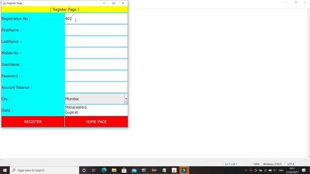Open the Windows Start menu
The width and height of the screenshot is (310, 174).
click(x=5, y=170)
